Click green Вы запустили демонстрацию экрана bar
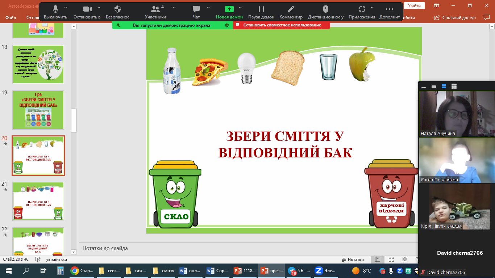The height and width of the screenshot is (278, 495). (172, 25)
